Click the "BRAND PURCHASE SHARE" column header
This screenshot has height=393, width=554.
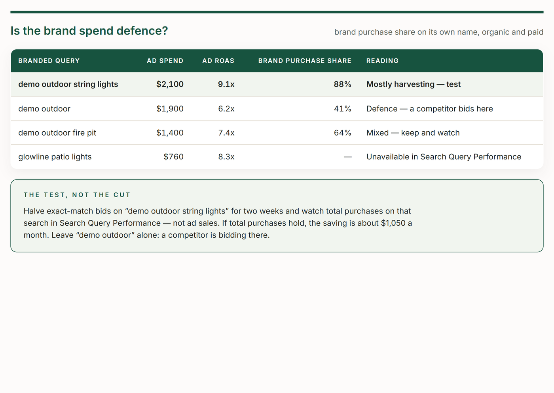pos(305,61)
